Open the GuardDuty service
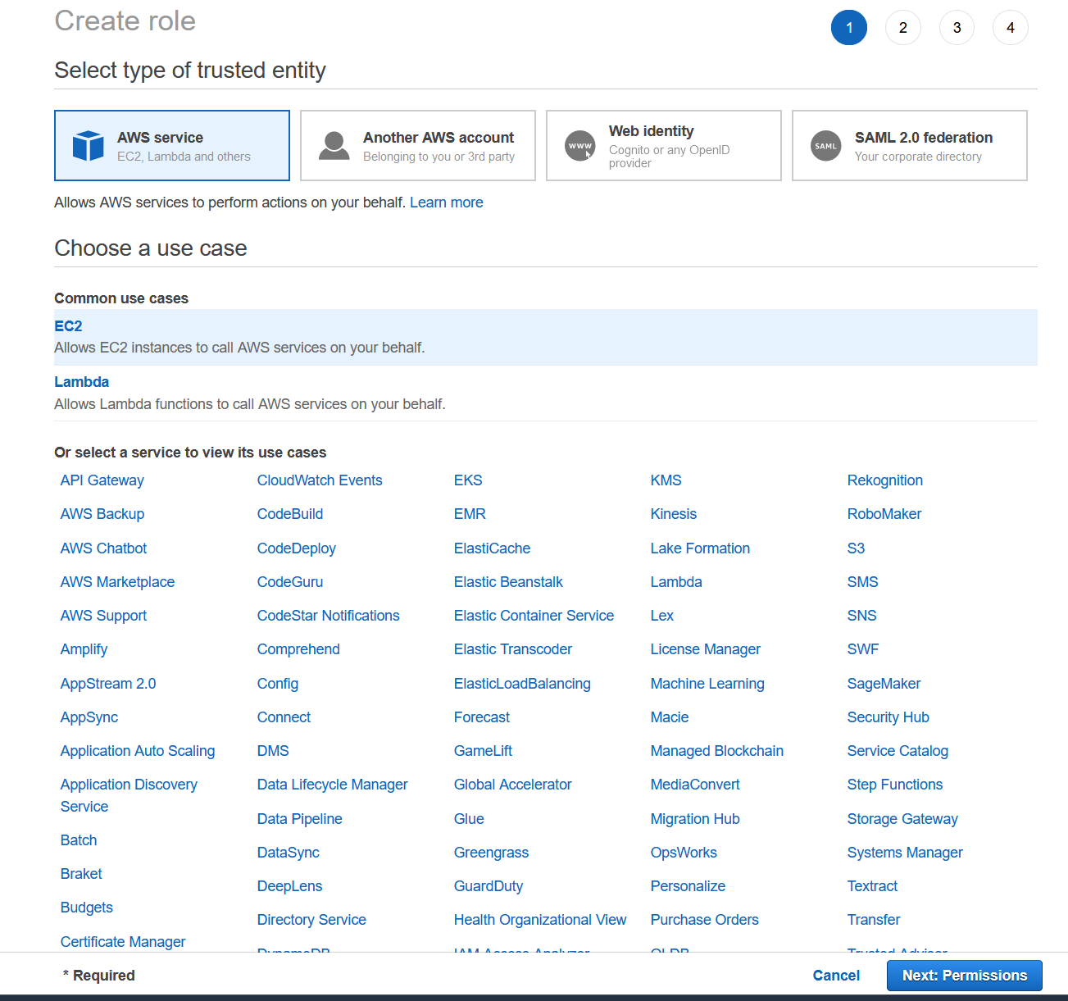1068x1001 pixels. [489, 886]
